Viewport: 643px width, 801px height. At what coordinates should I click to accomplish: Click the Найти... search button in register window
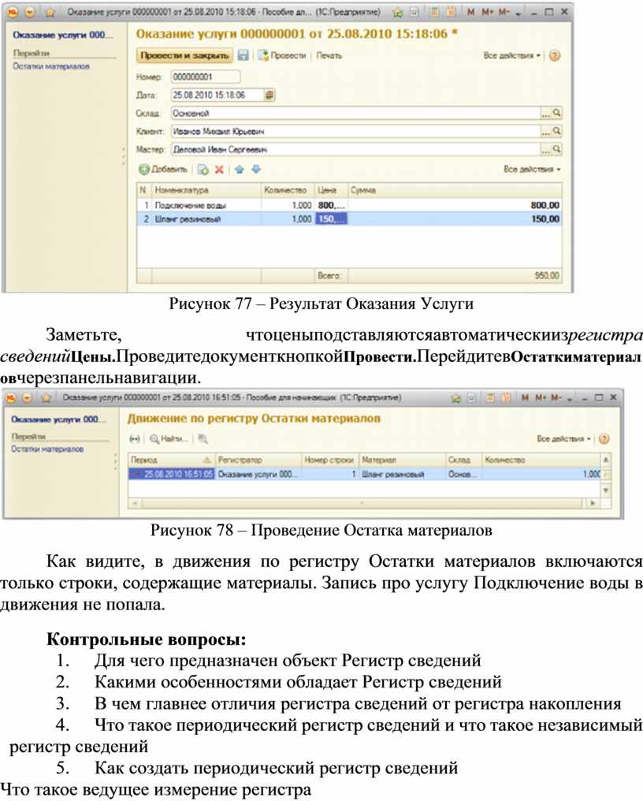click(169, 439)
